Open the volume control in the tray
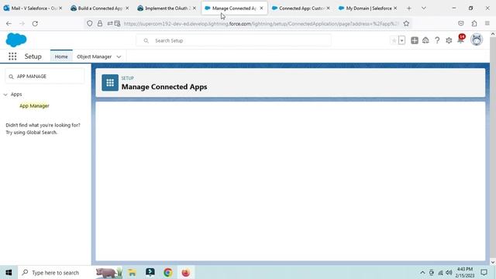This screenshot has height=279, width=496. (x=449, y=272)
